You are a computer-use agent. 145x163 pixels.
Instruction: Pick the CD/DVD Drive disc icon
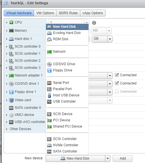point(49,64)
